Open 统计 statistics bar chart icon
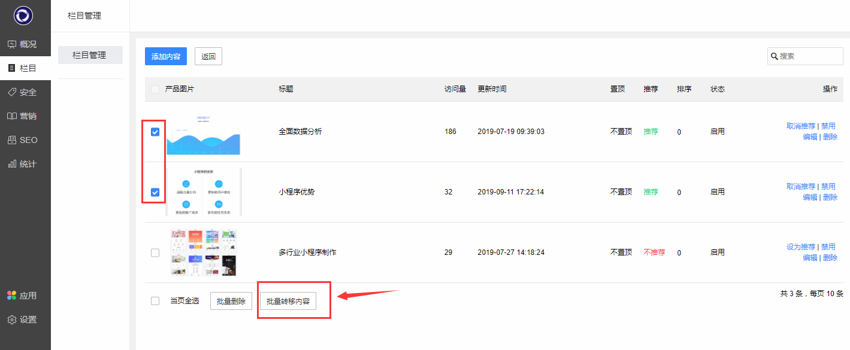 tap(12, 164)
